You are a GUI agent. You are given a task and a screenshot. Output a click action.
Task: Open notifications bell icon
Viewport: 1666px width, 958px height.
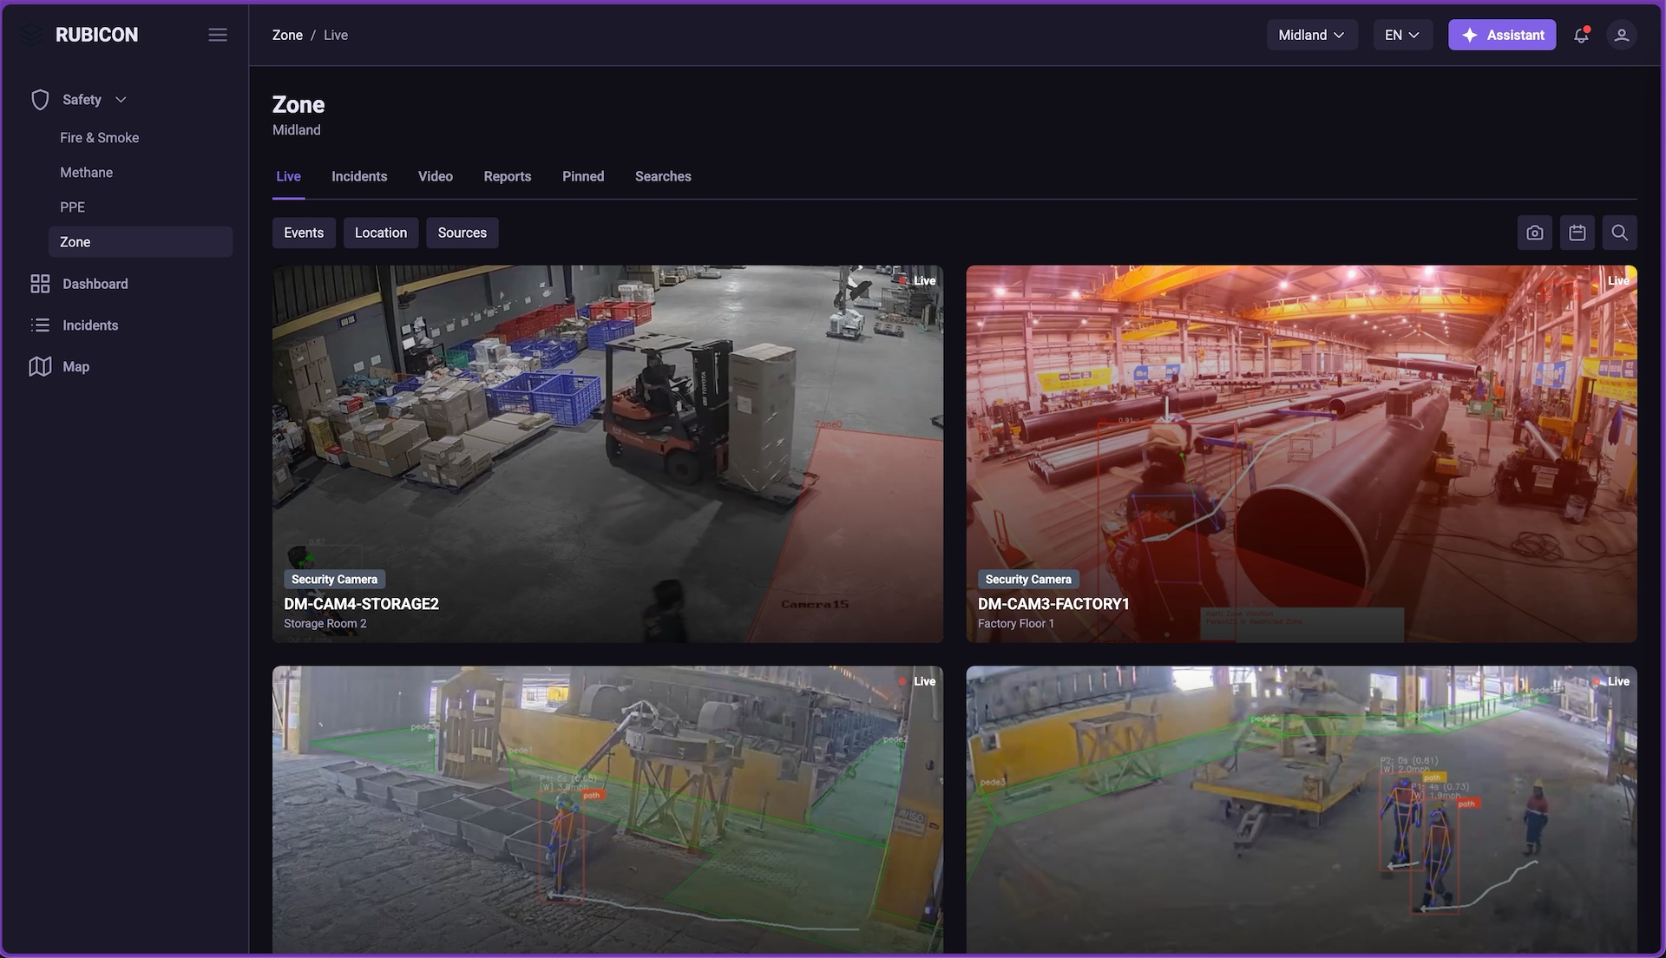click(x=1581, y=35)
